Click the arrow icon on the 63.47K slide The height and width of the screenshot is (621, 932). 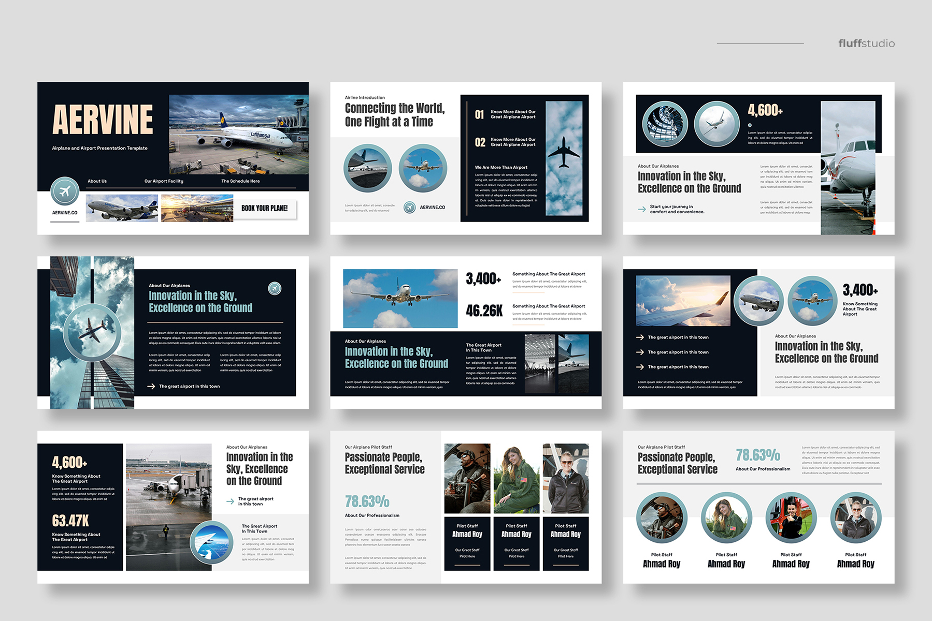230,501
